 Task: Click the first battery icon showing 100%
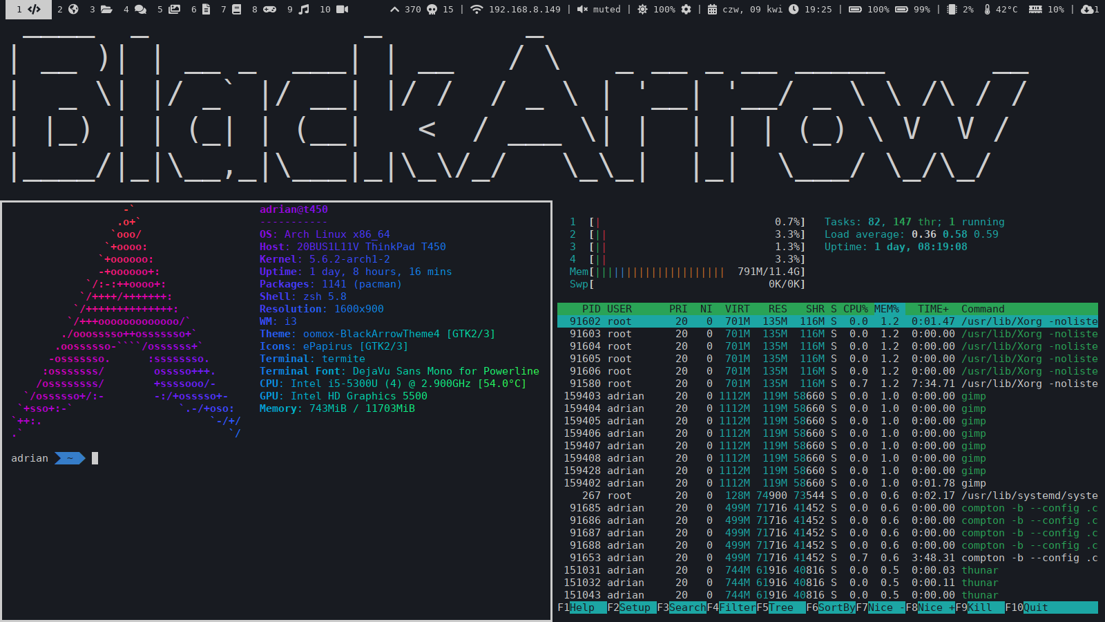(855, 10)
